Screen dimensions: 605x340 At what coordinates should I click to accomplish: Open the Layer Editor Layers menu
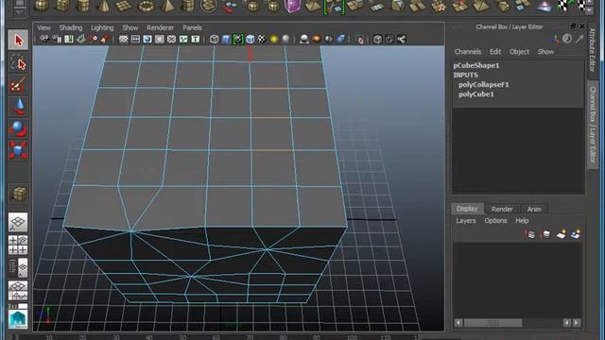(466, 221)
